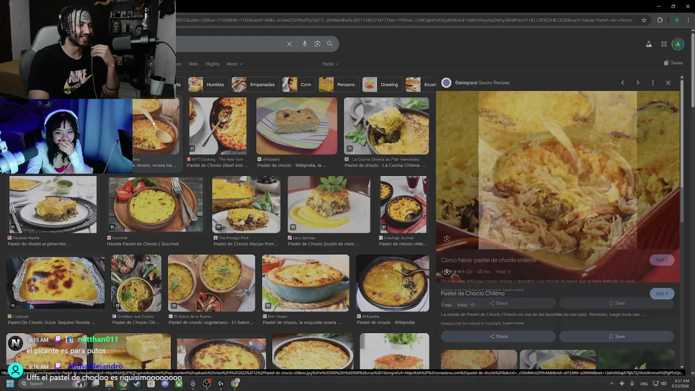Show previous image in preview panel

pos(622,83)
